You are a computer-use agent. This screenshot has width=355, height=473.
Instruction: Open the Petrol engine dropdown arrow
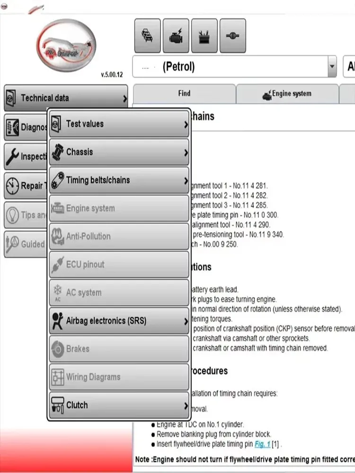[x=332, y=66]
